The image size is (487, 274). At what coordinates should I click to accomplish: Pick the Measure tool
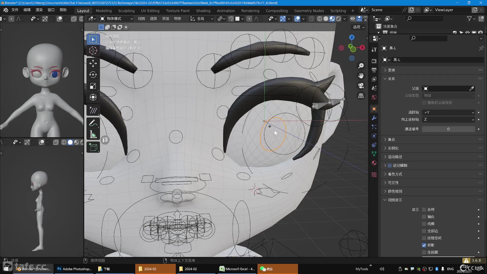point(93,134)
